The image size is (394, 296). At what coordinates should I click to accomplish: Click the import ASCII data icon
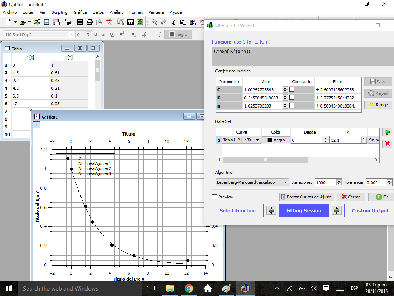68,22
